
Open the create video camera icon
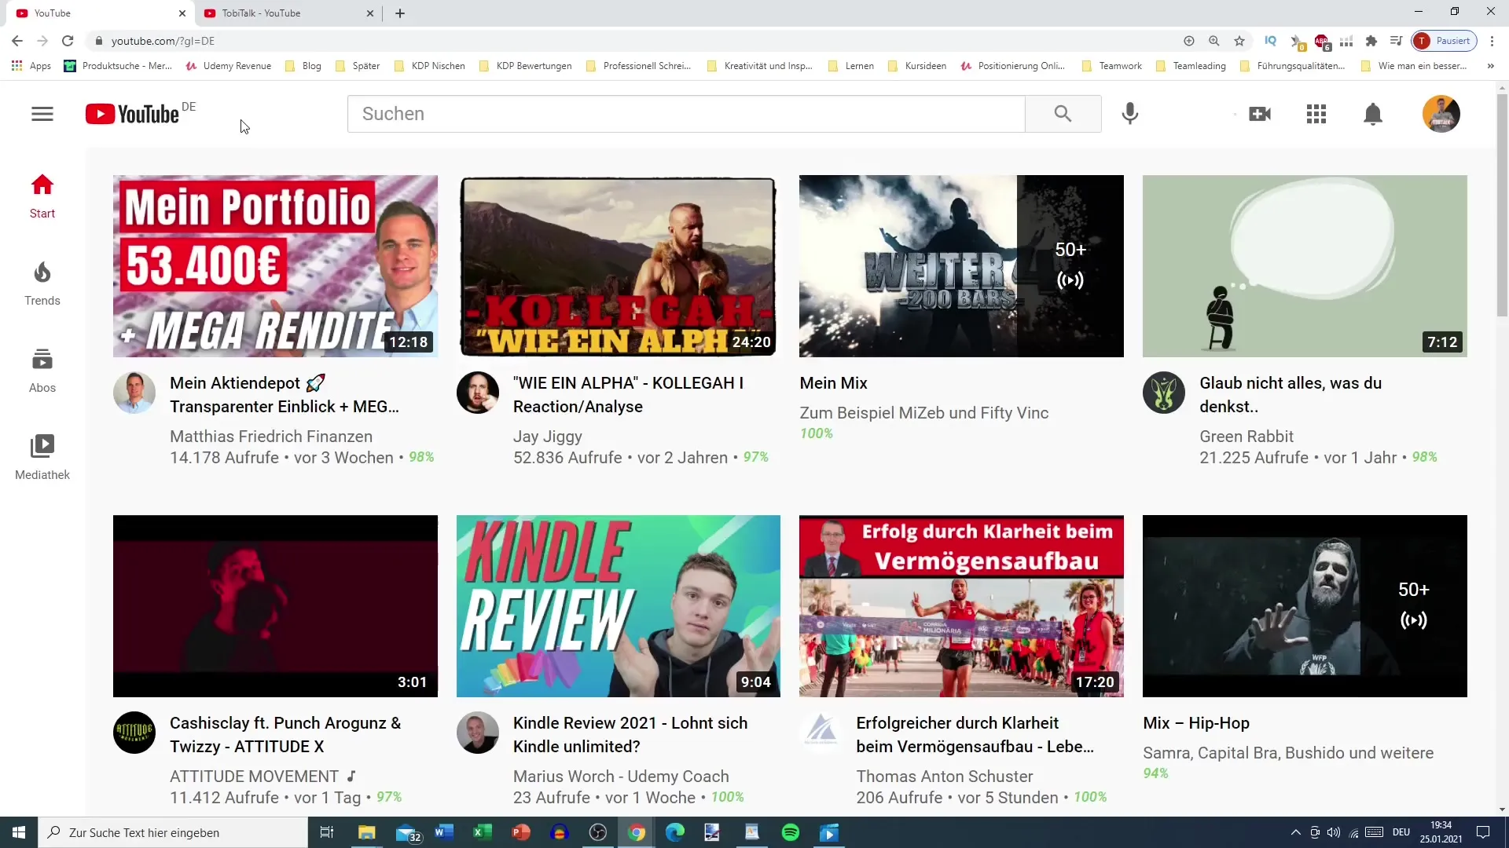point(1259,114)
